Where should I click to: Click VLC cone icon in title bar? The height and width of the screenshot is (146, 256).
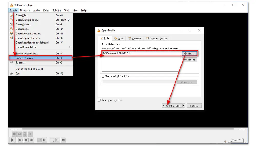12,5
